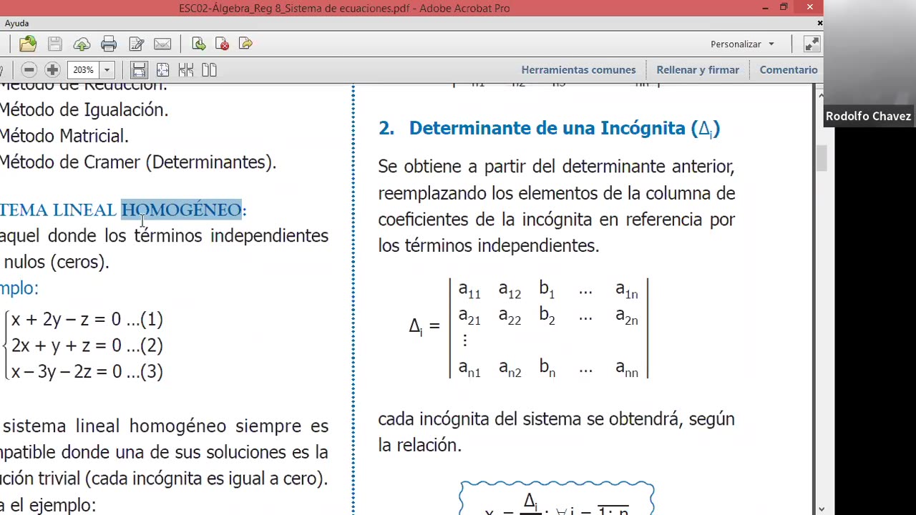Restore down the Acrobat window
The image size is (916, 515).
pyautogui.click(x=784, y=8)
